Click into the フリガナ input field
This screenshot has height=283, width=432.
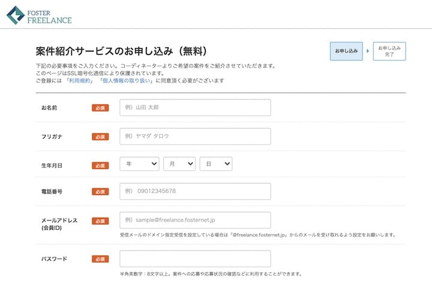coord(195,136)
